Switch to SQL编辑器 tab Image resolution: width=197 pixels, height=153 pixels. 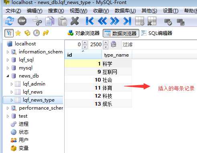(156, 33)
